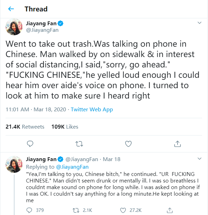The height and width of the screenshot is (215, 208).
Task: Click the Mar 18 timestamp on reply
Action: 112,159
